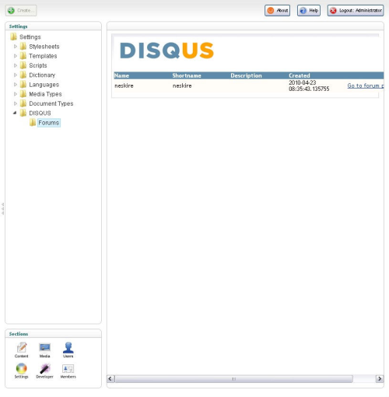Screen dimensions: 389x397
Task: Click the 2010-04-23 created date cell
Action: 309,85
